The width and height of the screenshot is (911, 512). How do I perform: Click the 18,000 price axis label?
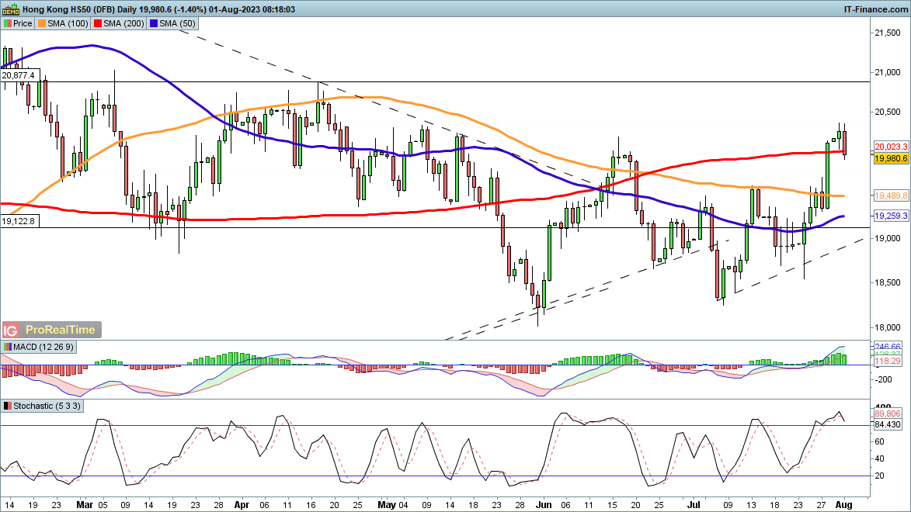[x=888, y=328]
